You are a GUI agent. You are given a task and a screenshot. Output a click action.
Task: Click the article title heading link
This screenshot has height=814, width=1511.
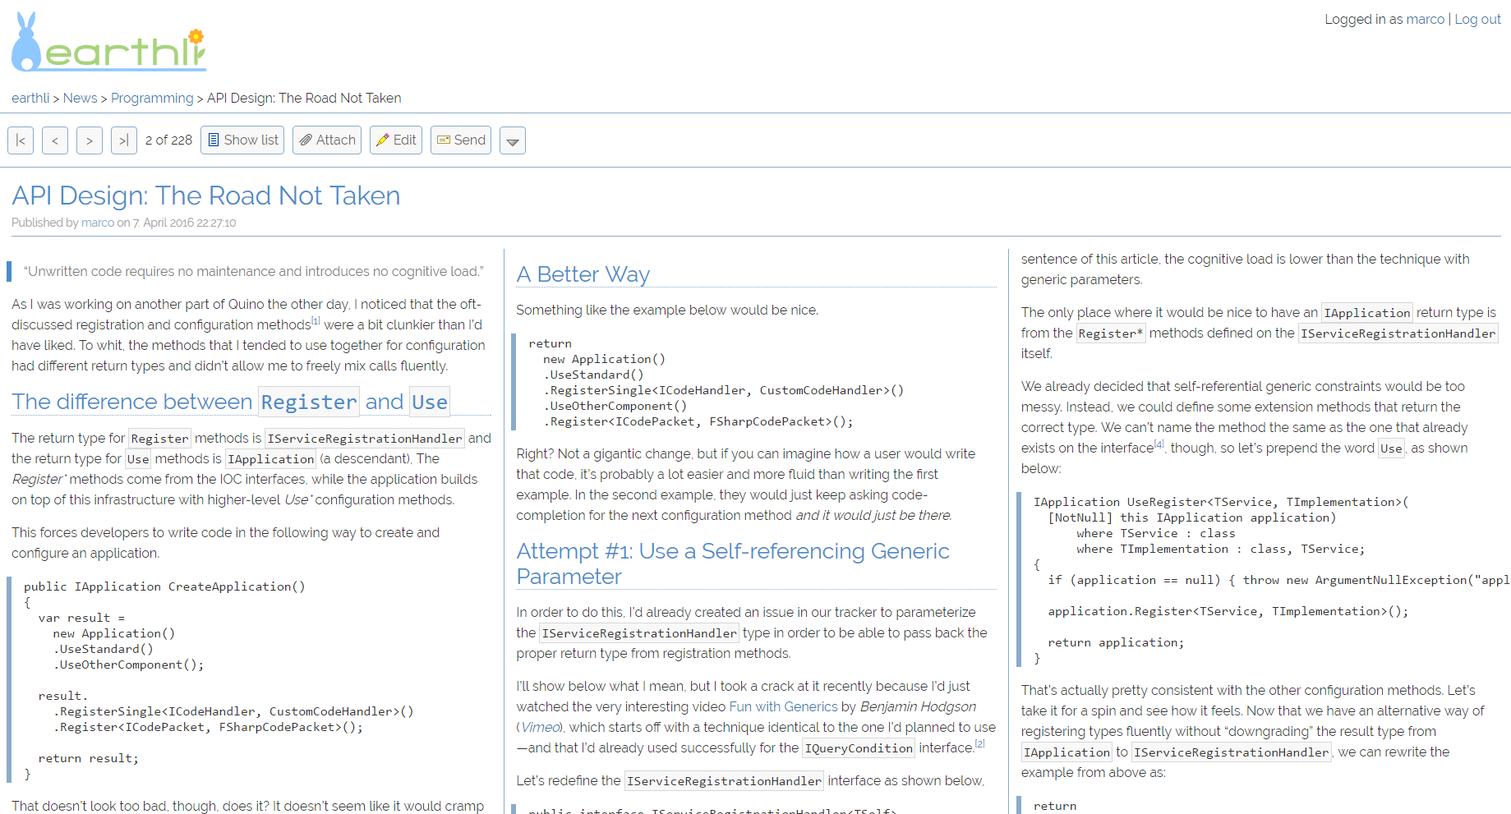tap(206, 195)
